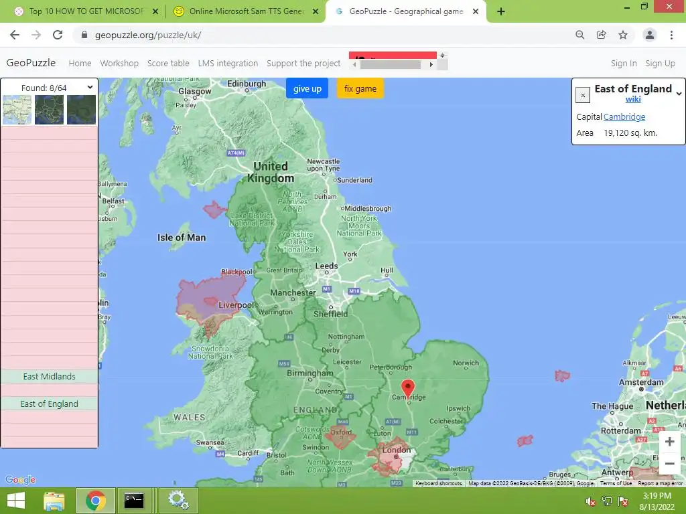Close the Microsoft Sam TTS tab
The width and height of the screenshot is (686, 514).
point(316,11)
